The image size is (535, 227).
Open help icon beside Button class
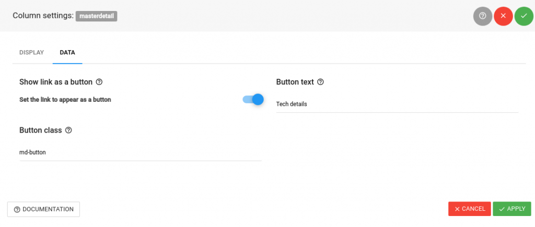pos(68,130)
